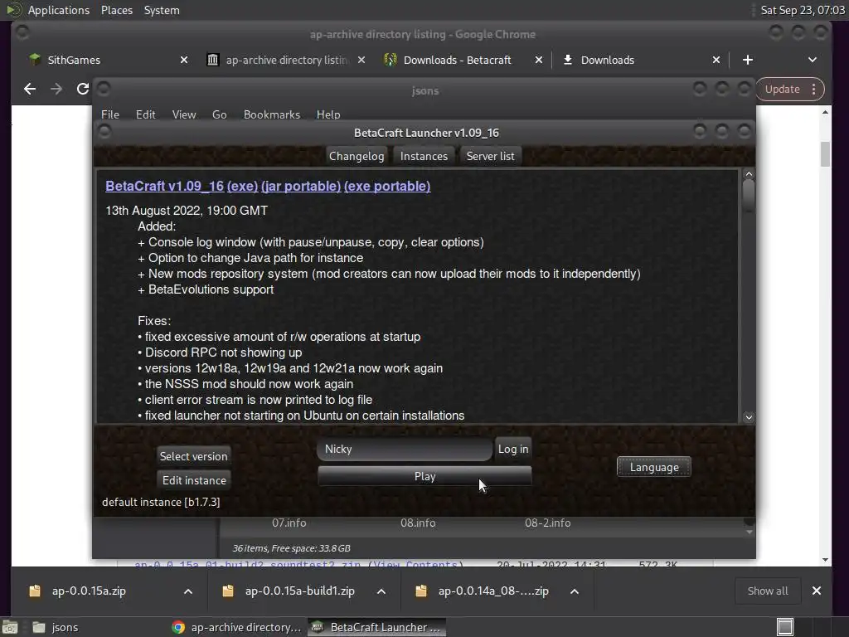Select 08.info file in jsons window
This screenshot has height=637, width=849.
point(418,523)
